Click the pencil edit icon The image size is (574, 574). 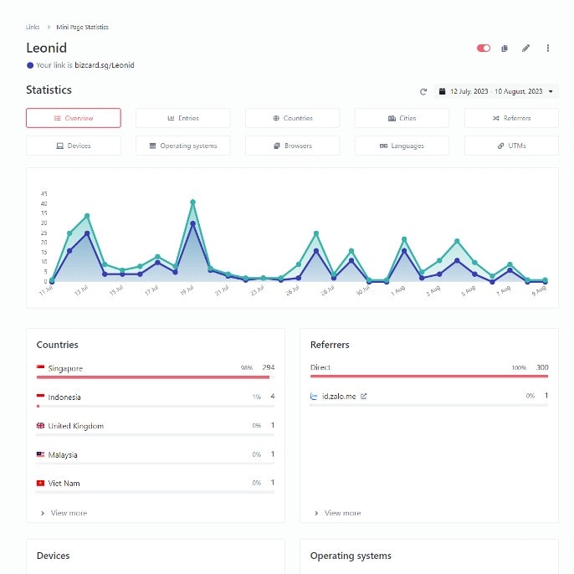(x=525, y=48)
